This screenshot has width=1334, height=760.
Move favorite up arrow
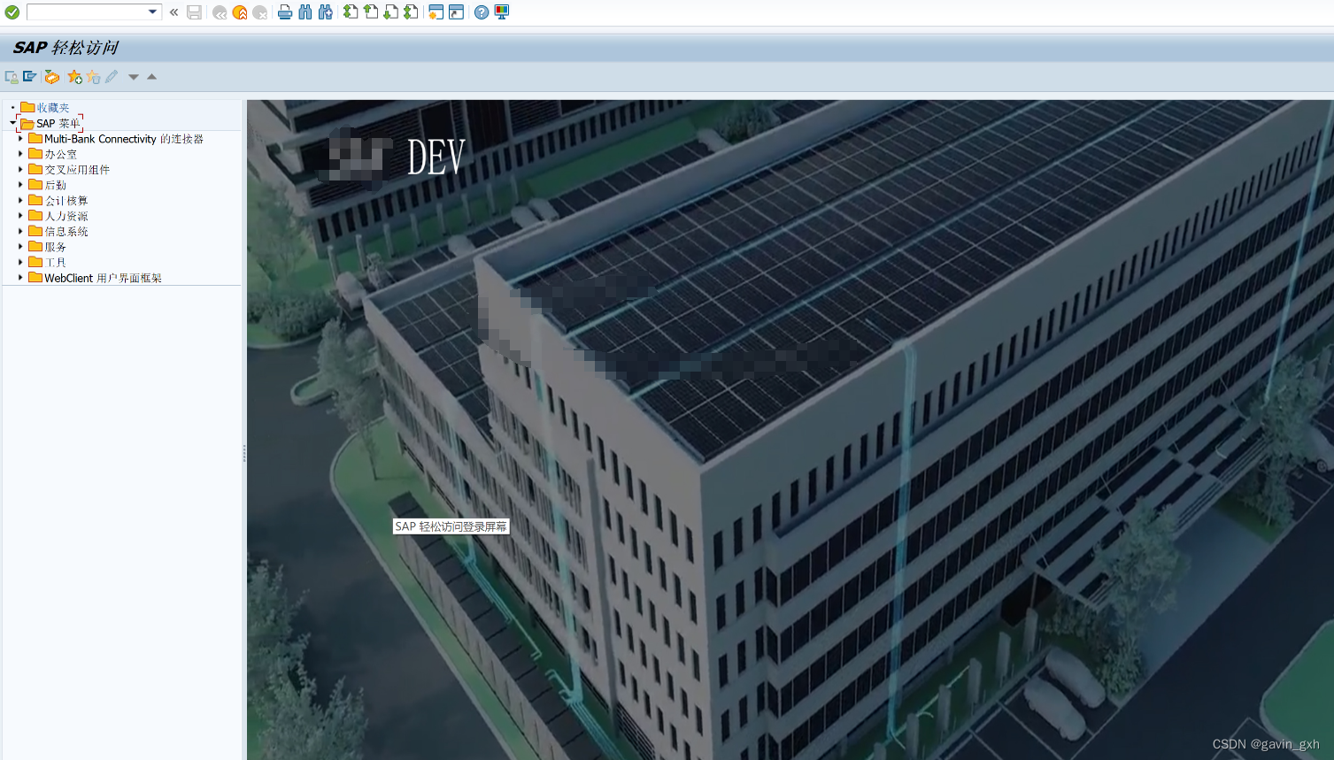pos(152,77)
